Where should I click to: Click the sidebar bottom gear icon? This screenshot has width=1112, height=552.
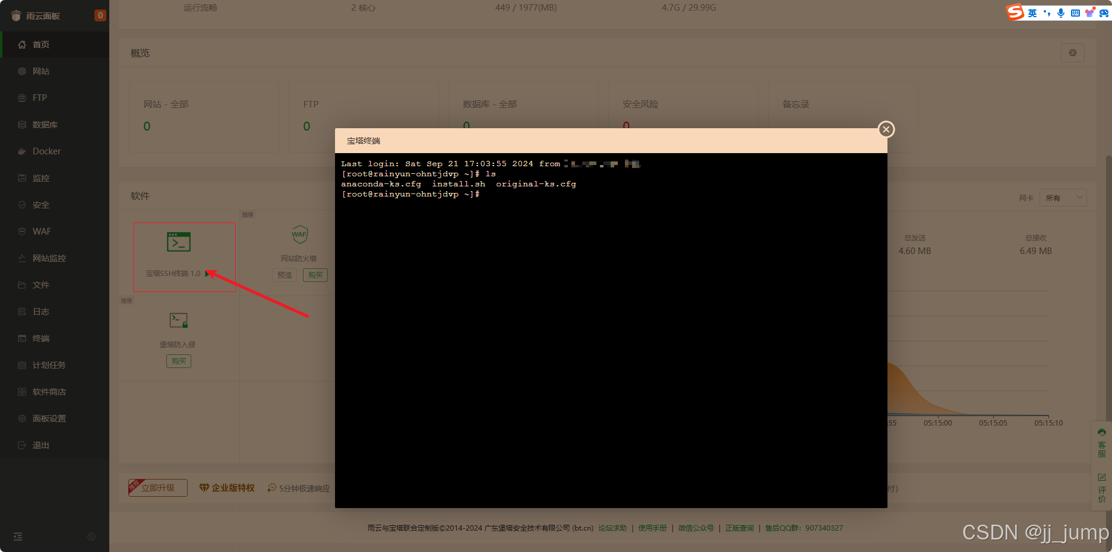(91, 537)
